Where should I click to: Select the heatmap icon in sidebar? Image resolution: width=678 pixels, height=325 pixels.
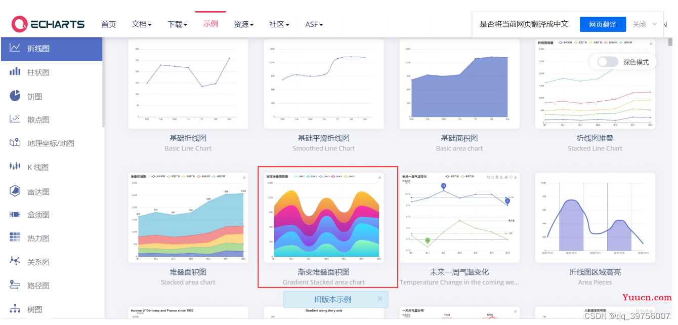[x=15, y=238]
